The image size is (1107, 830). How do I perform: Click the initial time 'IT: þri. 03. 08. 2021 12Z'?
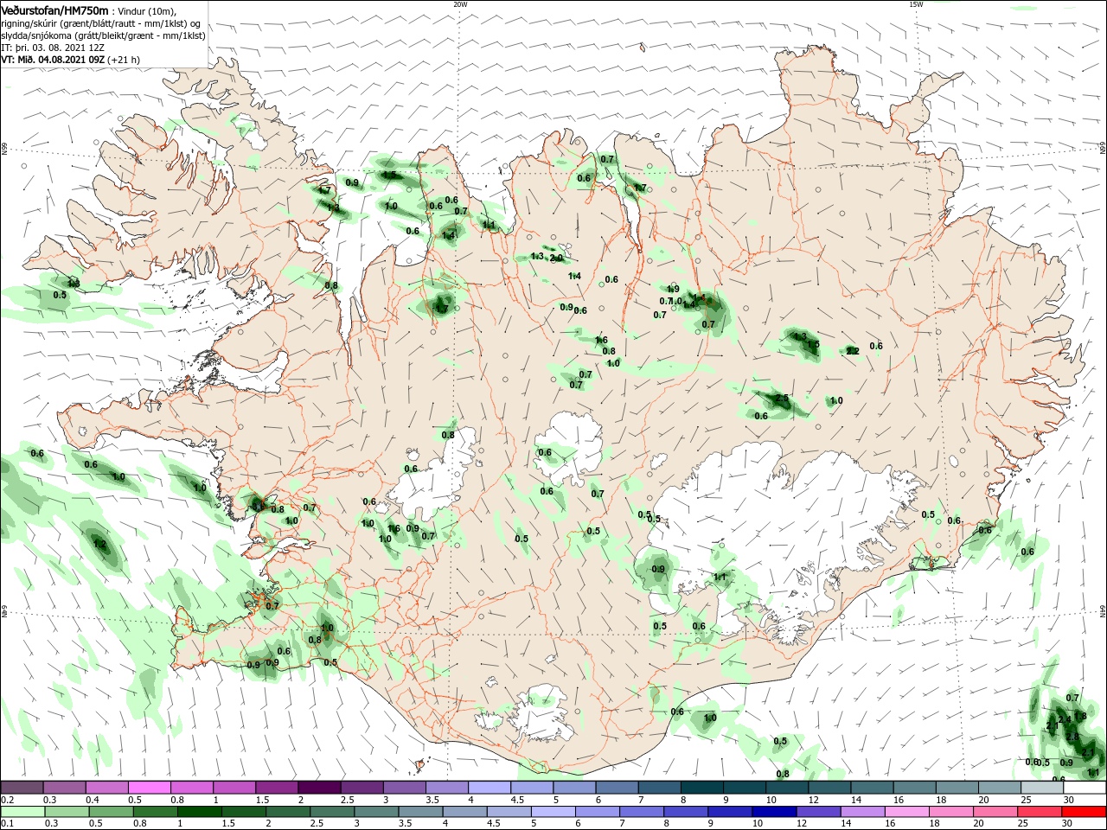point(52,48)
